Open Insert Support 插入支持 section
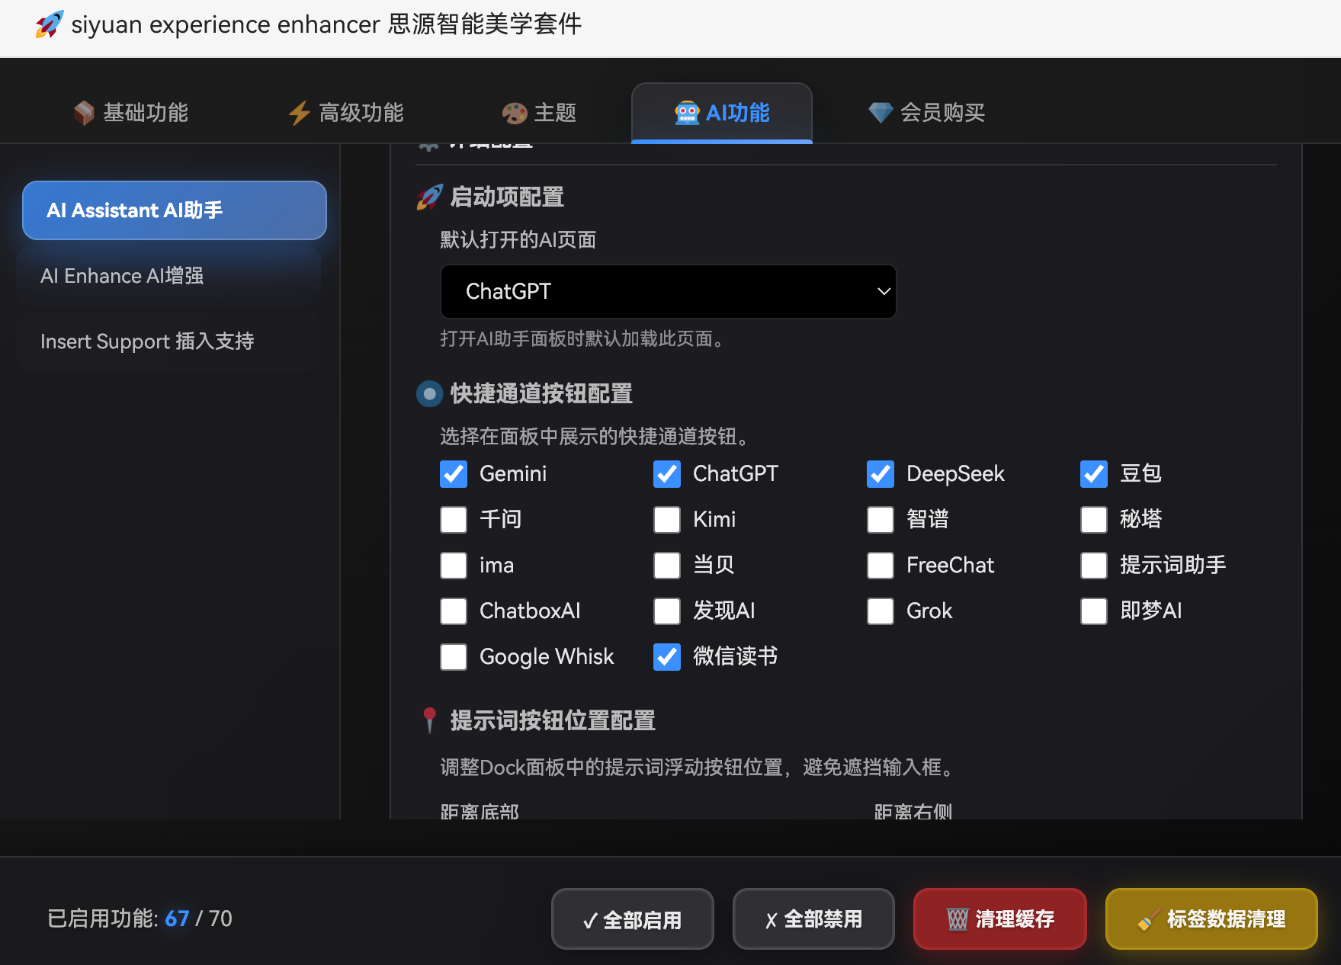The width and height of the screenshot is (1341, 965). [x=169, y=341]
